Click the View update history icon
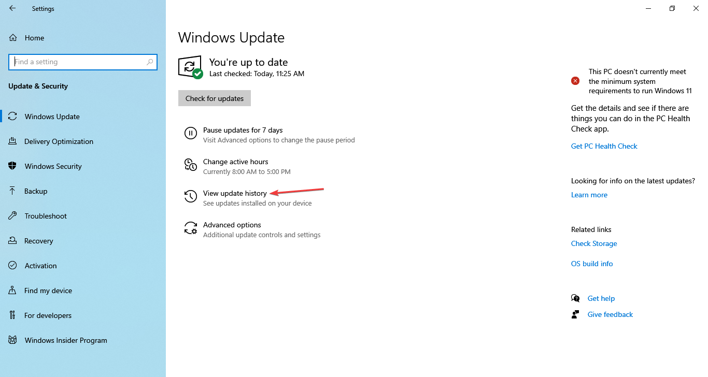 (191, 197)
